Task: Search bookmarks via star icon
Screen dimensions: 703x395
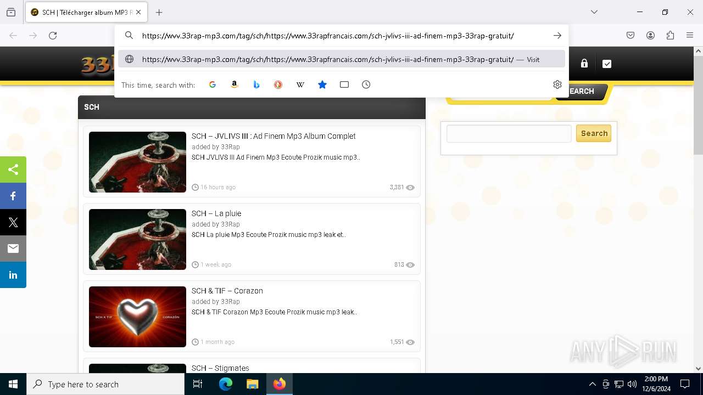Action: click(322, 84)
